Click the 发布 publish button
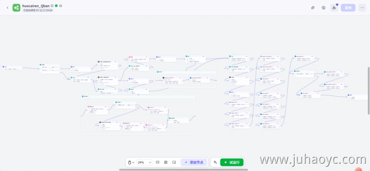Viewport: 370px width, 171px height. (x=348, y=8)
